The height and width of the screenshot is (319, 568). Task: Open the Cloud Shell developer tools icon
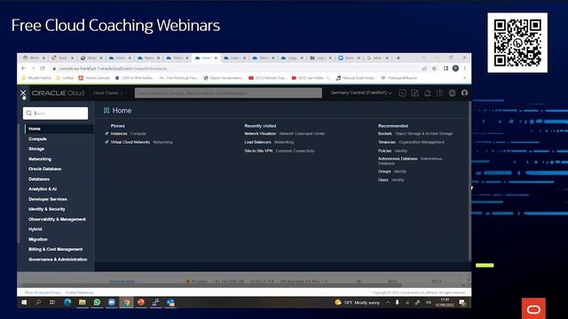(x=402, y=93)
